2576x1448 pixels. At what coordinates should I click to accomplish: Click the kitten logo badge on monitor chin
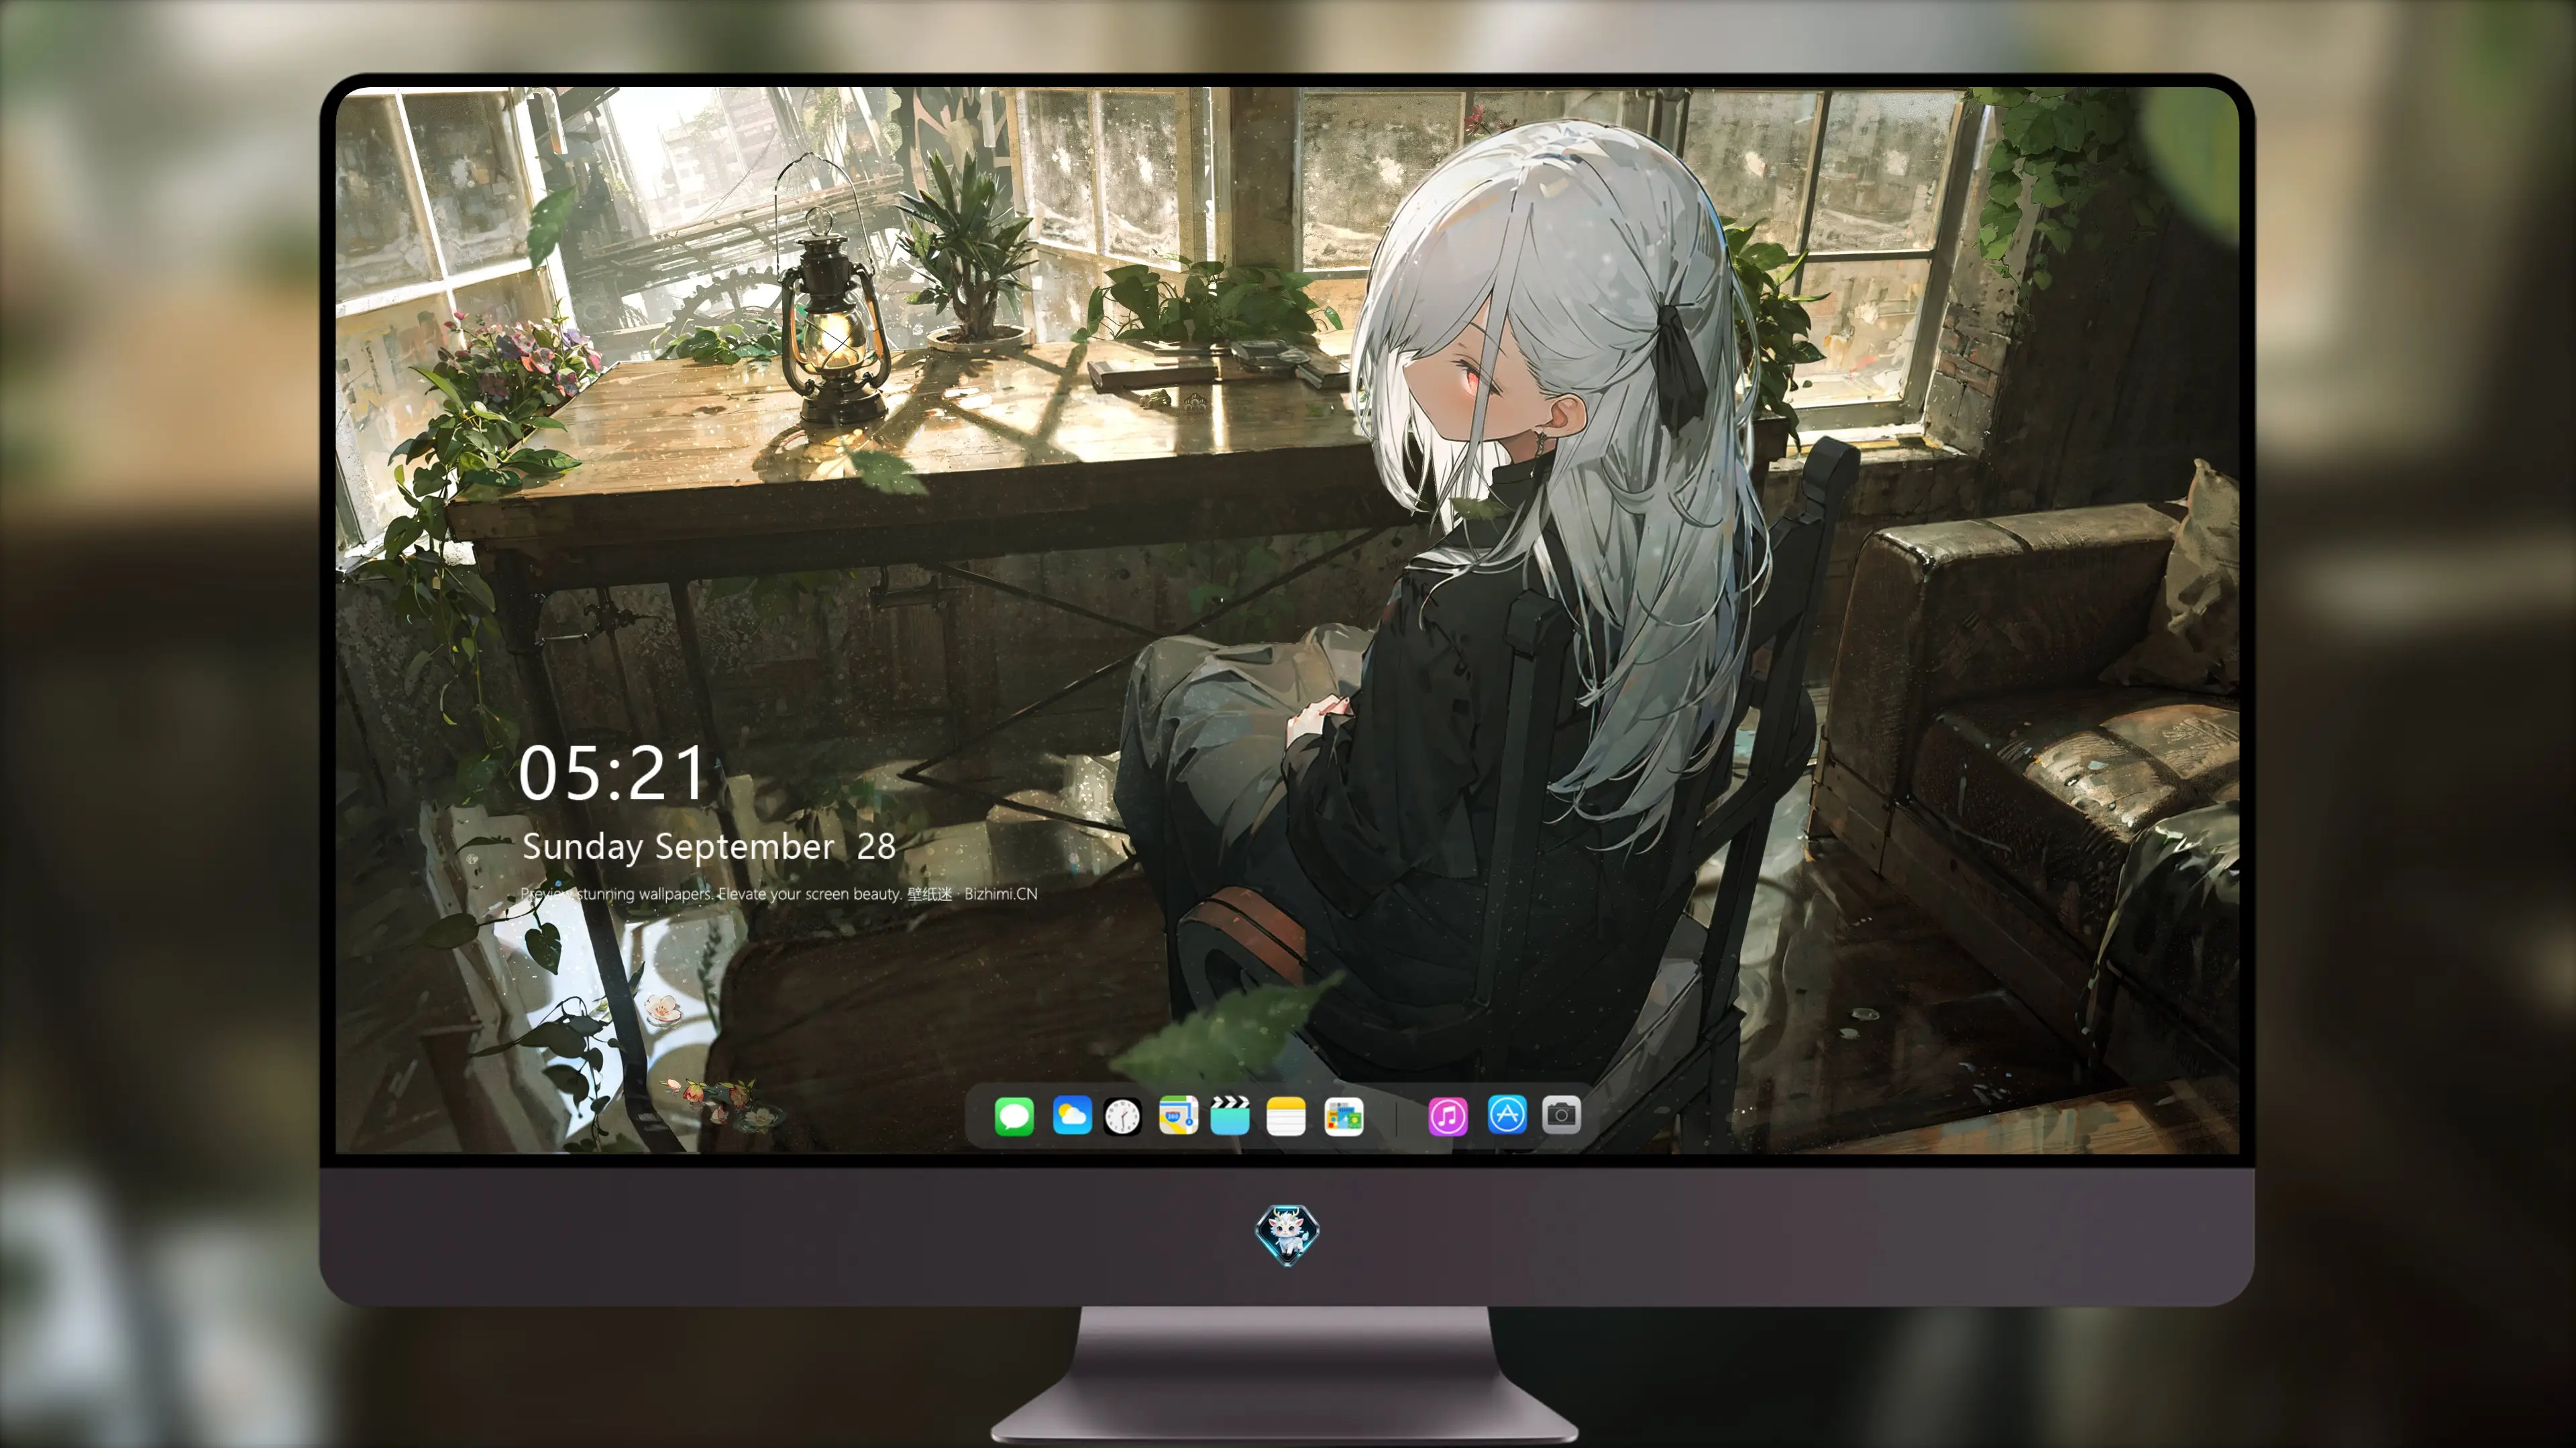1287,1234
